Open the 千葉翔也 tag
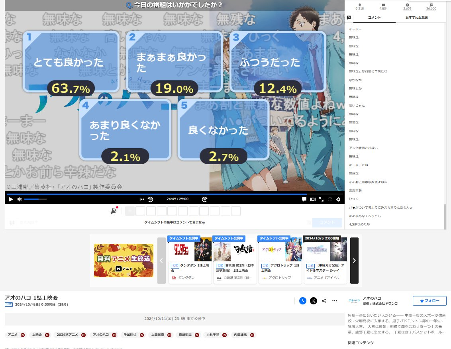The image size is (451, 349). pos(129,335)
